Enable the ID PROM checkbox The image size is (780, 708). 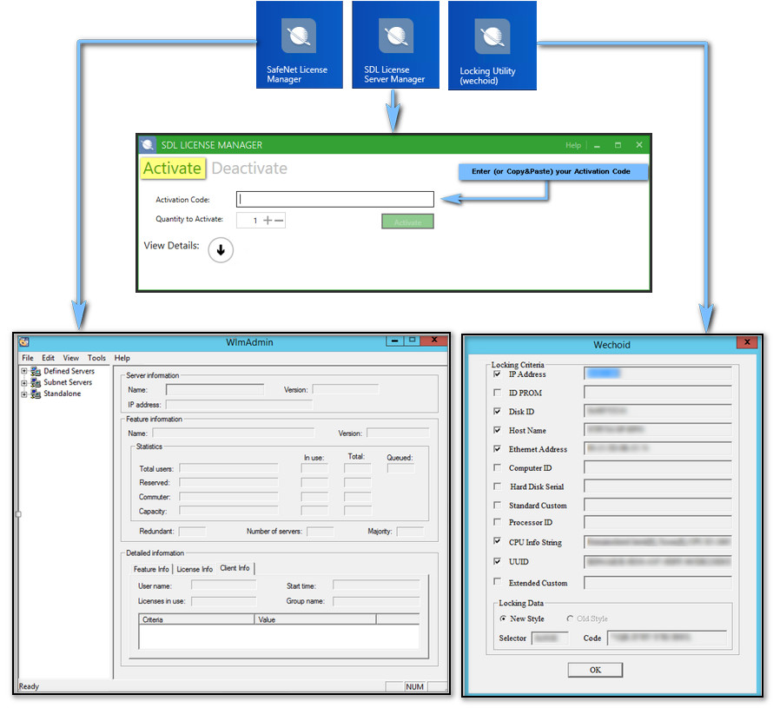[497, 393]
